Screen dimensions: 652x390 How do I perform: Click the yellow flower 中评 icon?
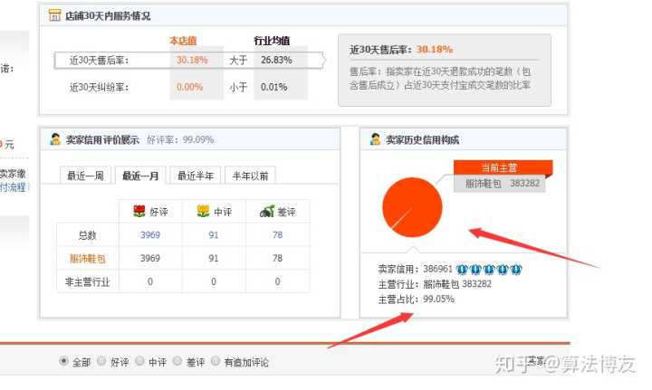point(203,211)
